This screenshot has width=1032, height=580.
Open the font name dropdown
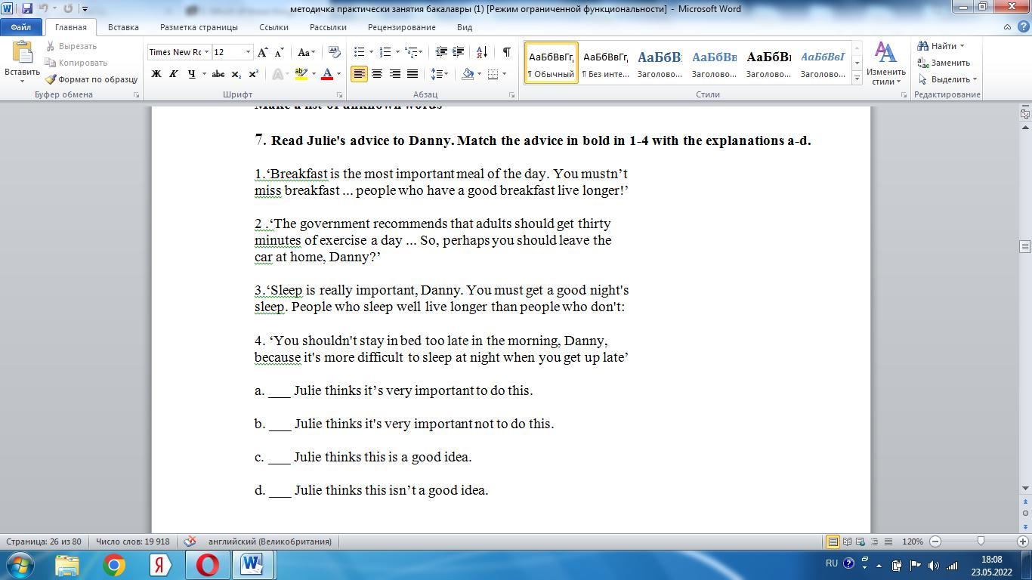pos(206,52)
